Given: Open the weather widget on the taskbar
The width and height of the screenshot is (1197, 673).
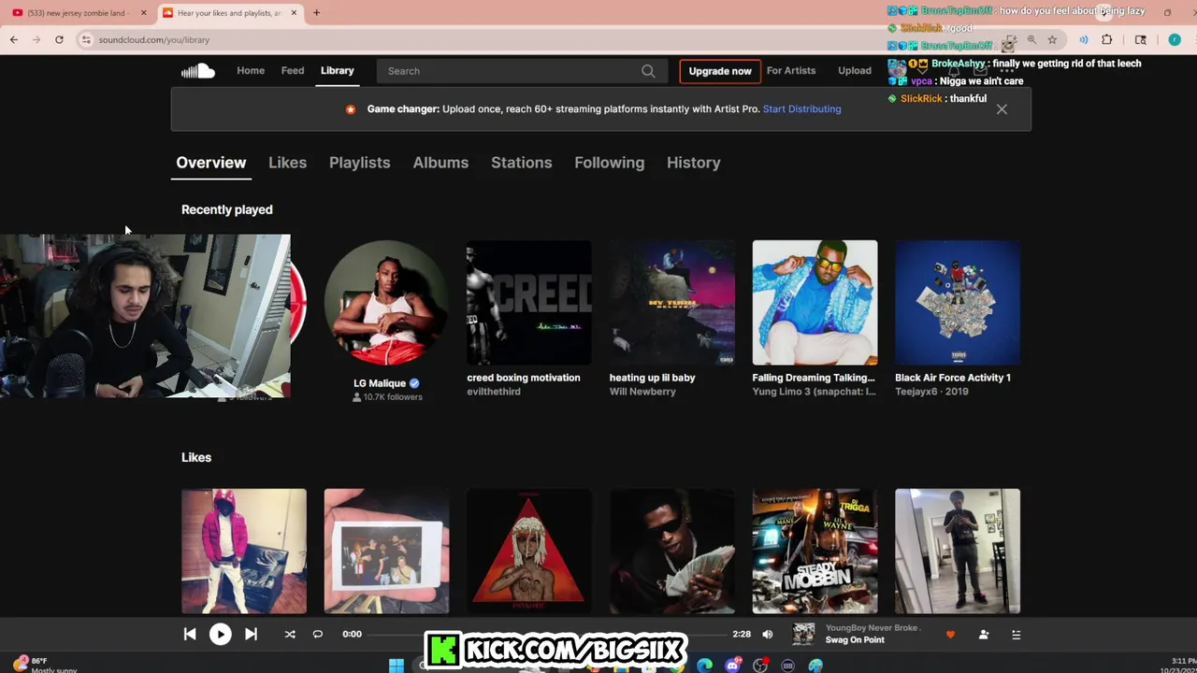Looking at the screenshot, I should [x=44, y=665].
